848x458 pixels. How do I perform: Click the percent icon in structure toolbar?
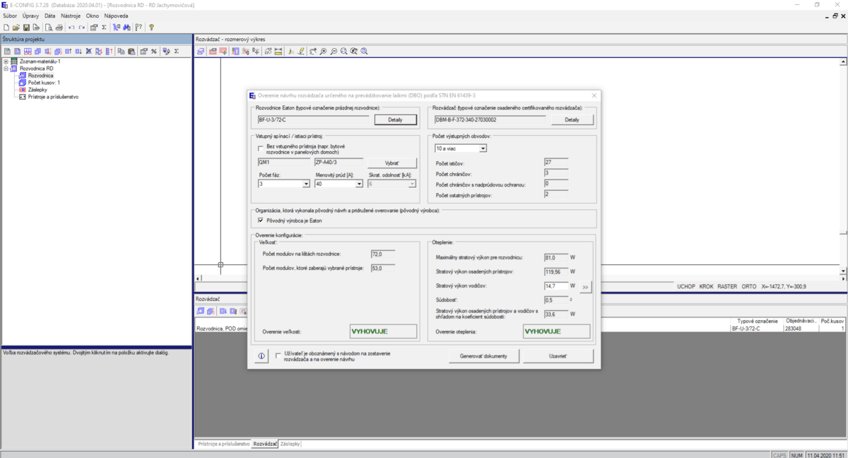coord(153,52)
